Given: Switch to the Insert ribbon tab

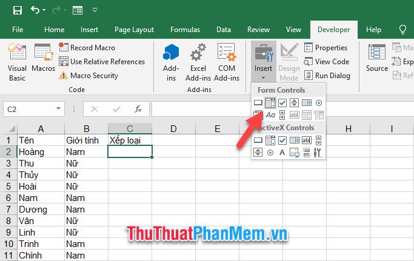Looking at the screenshot, I should pyautogui.click(x=89, y=30).
